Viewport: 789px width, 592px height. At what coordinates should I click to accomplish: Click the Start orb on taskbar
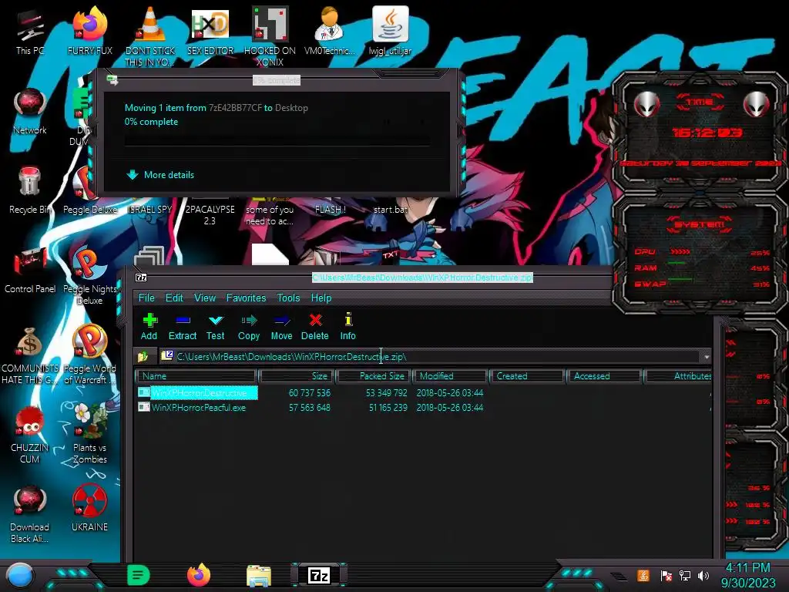[20, 576]
